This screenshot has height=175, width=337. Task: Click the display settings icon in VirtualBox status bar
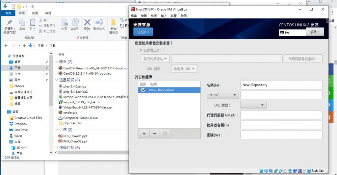(290, 171)
